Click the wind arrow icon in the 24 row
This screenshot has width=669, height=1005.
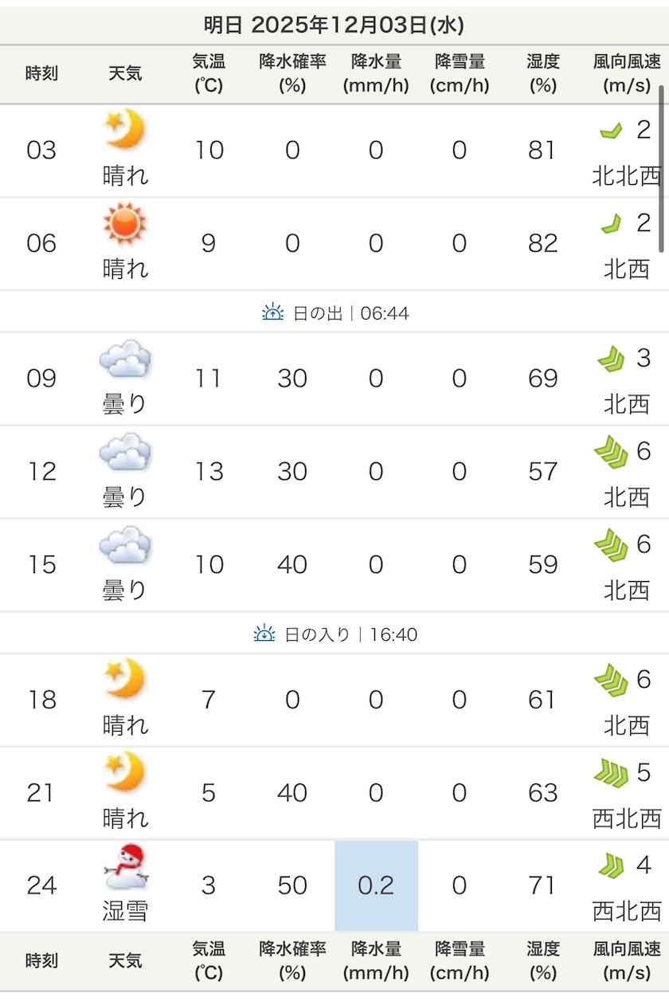coord(611,866)
